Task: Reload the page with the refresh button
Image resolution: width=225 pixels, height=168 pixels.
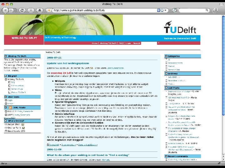Action: 22,10
